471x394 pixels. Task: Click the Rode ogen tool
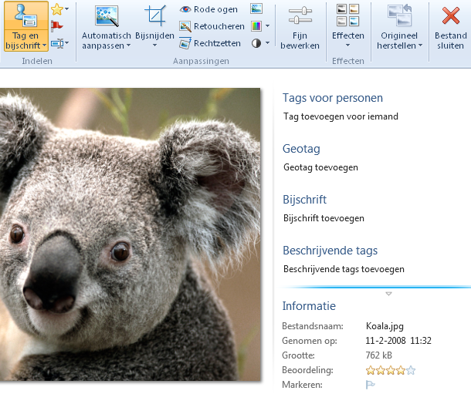pos(208,9)
